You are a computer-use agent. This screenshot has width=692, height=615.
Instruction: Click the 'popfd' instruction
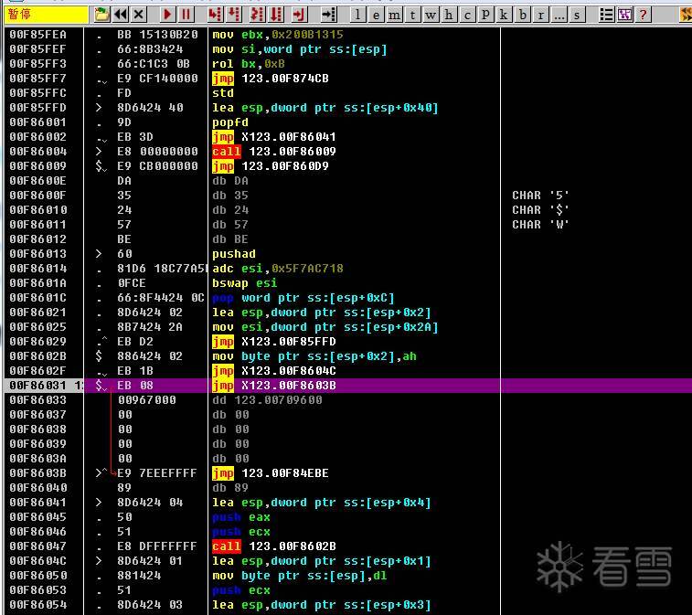click(230, 122)
